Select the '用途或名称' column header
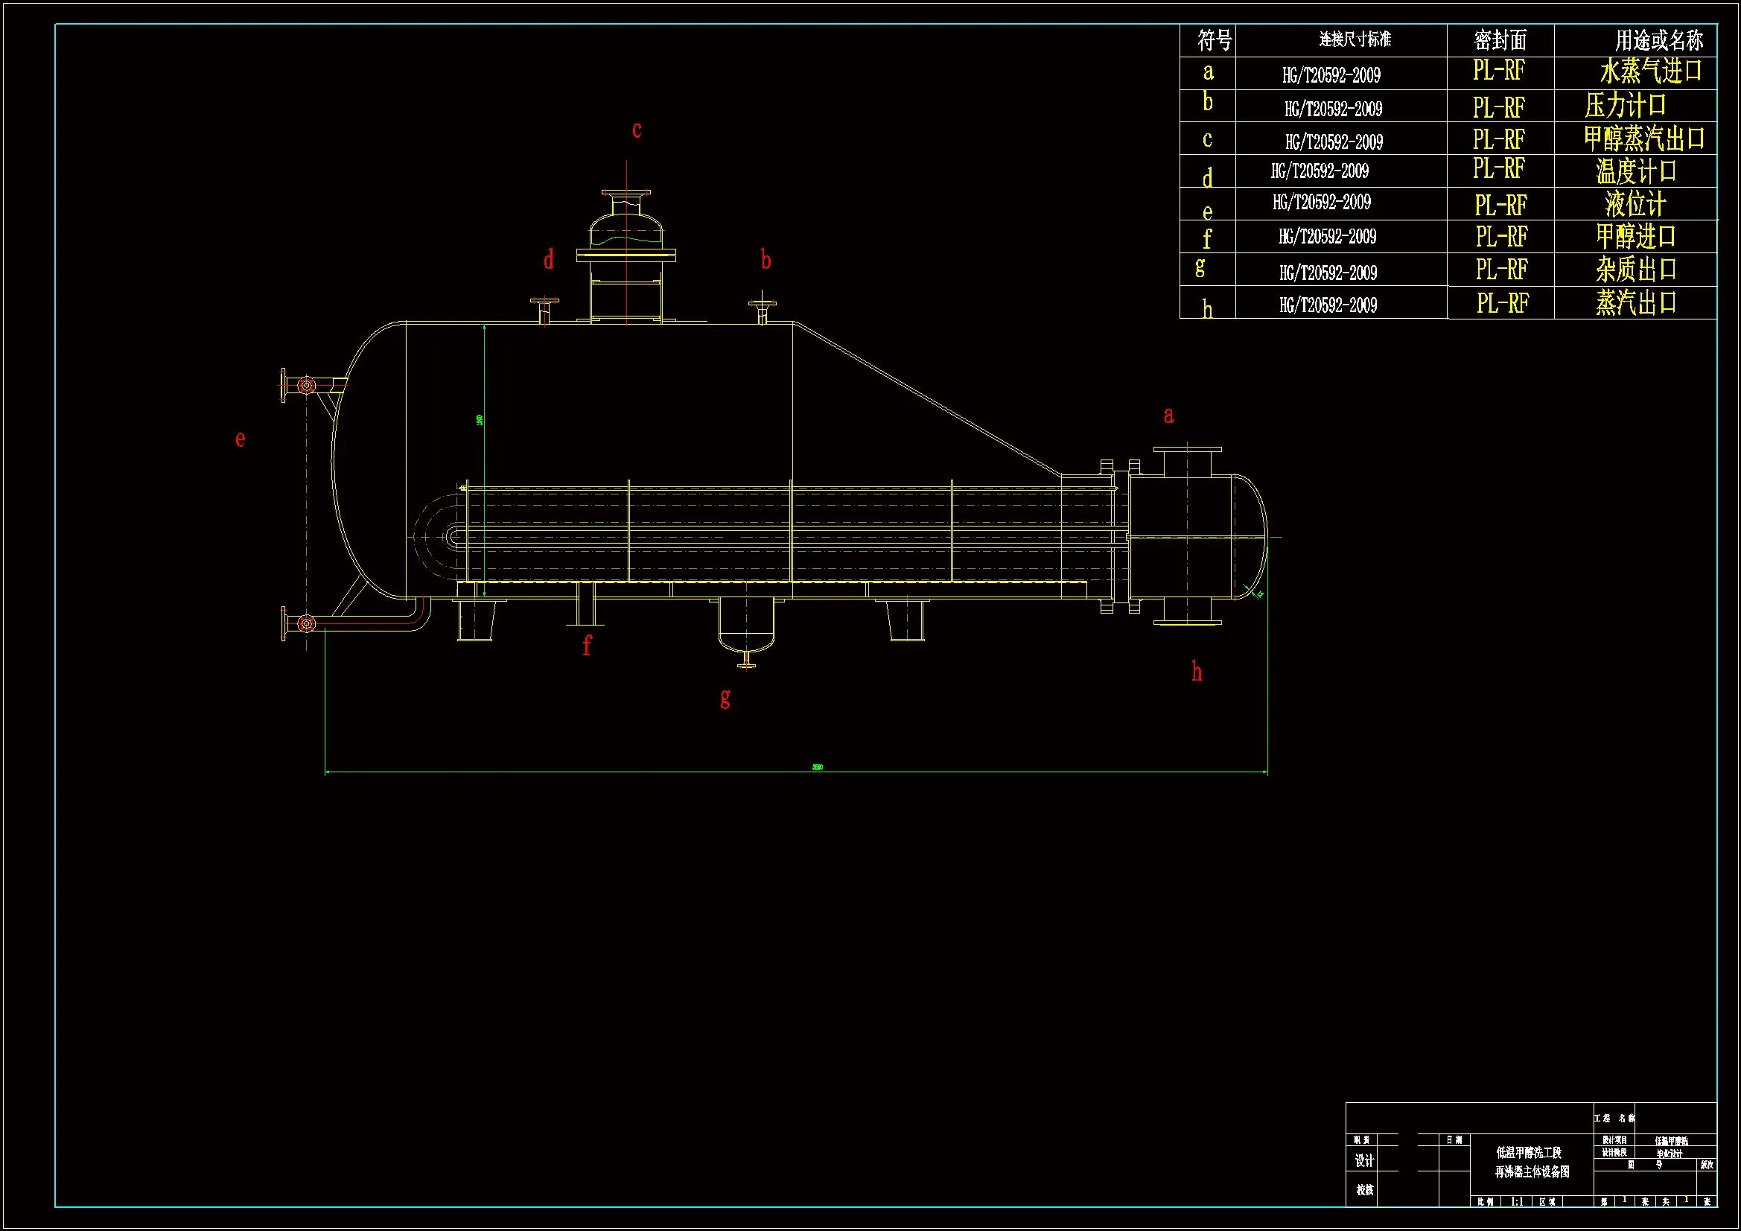Image resolution: width=1741 pixels, height=1231 pixels. pyautogui.click(x=1658, y=40)
